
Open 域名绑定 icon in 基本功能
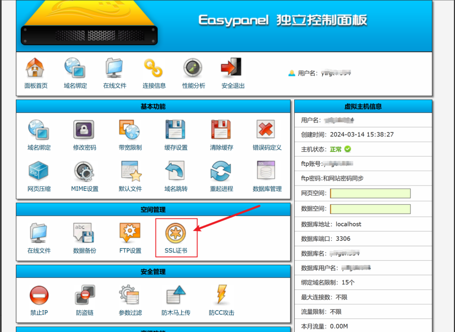pyautogui.click(x=39, y=130)
